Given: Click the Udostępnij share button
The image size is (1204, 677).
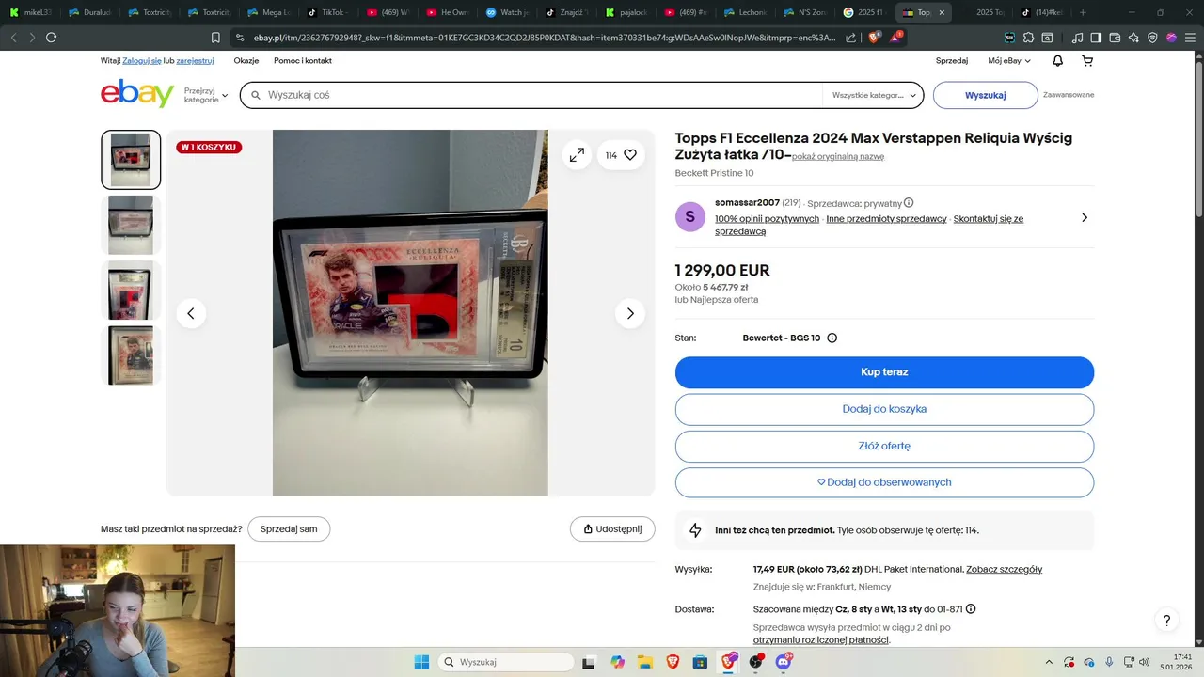Looking at the screenshot, I should 612,528.
